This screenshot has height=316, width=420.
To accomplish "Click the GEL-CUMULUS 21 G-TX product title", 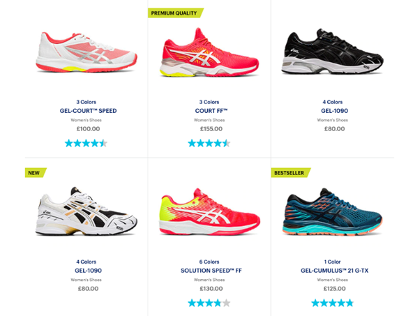I will (334, 271).
